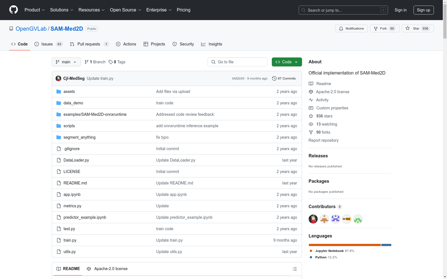
Task: Open Custom properties link
Action: (329, 108)
